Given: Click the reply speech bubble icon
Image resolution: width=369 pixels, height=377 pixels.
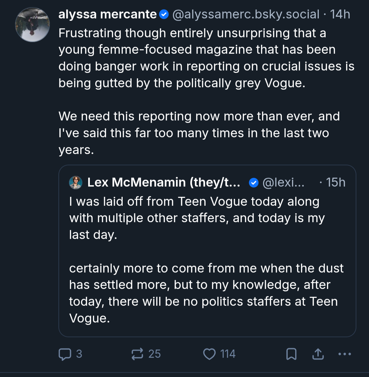Looking at the screenshot, I should click(x=65, y=354).
